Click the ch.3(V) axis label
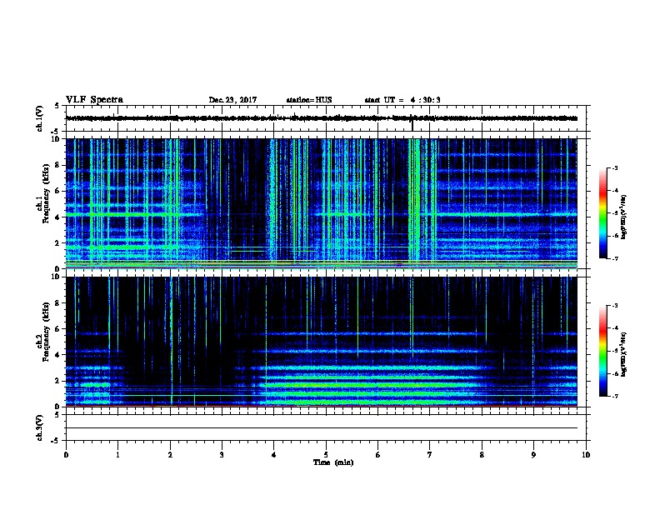660x510 pixels. (x=39, y=427)
